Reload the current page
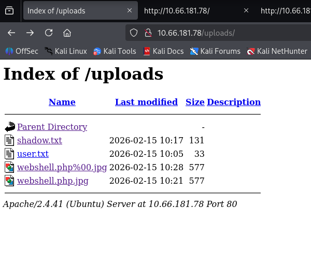This screenshot has width=311, height=266. (x=49, y=33)
